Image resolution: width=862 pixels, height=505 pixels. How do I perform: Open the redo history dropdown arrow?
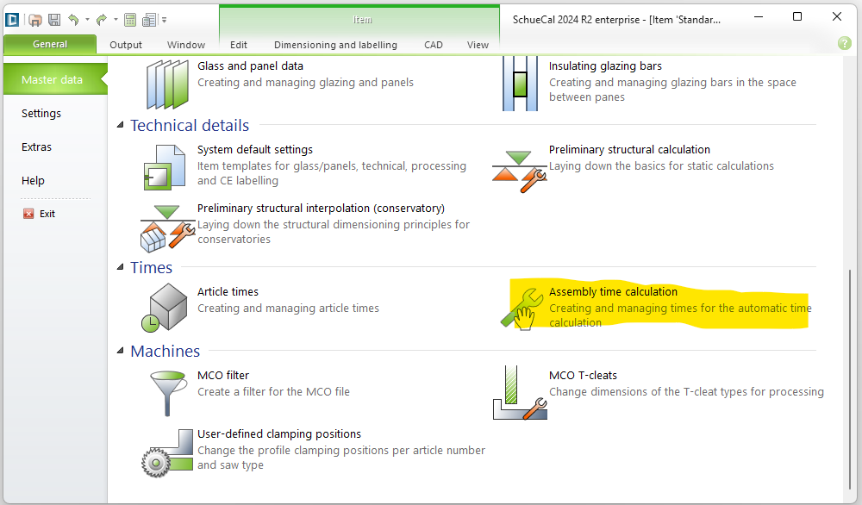pyautogui.click(x=116, y=19)
